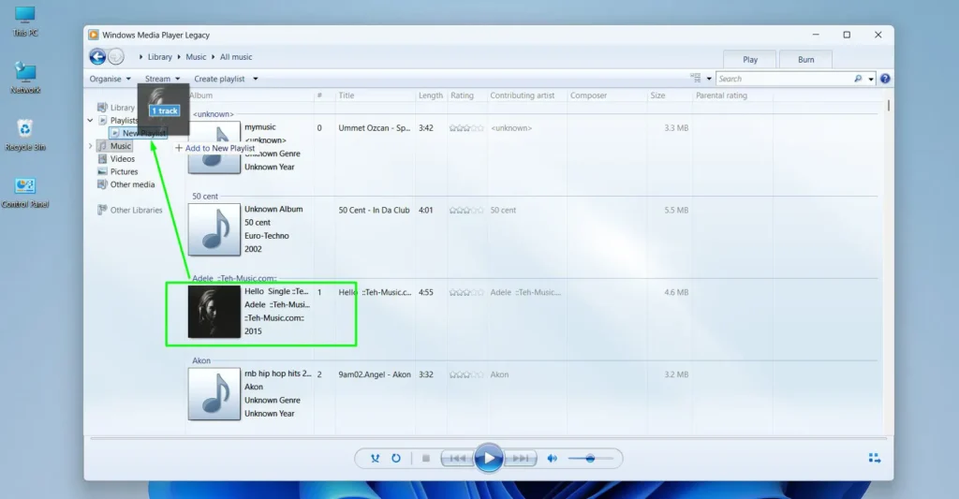Select New Playlist in the tree

click(139, 133)
